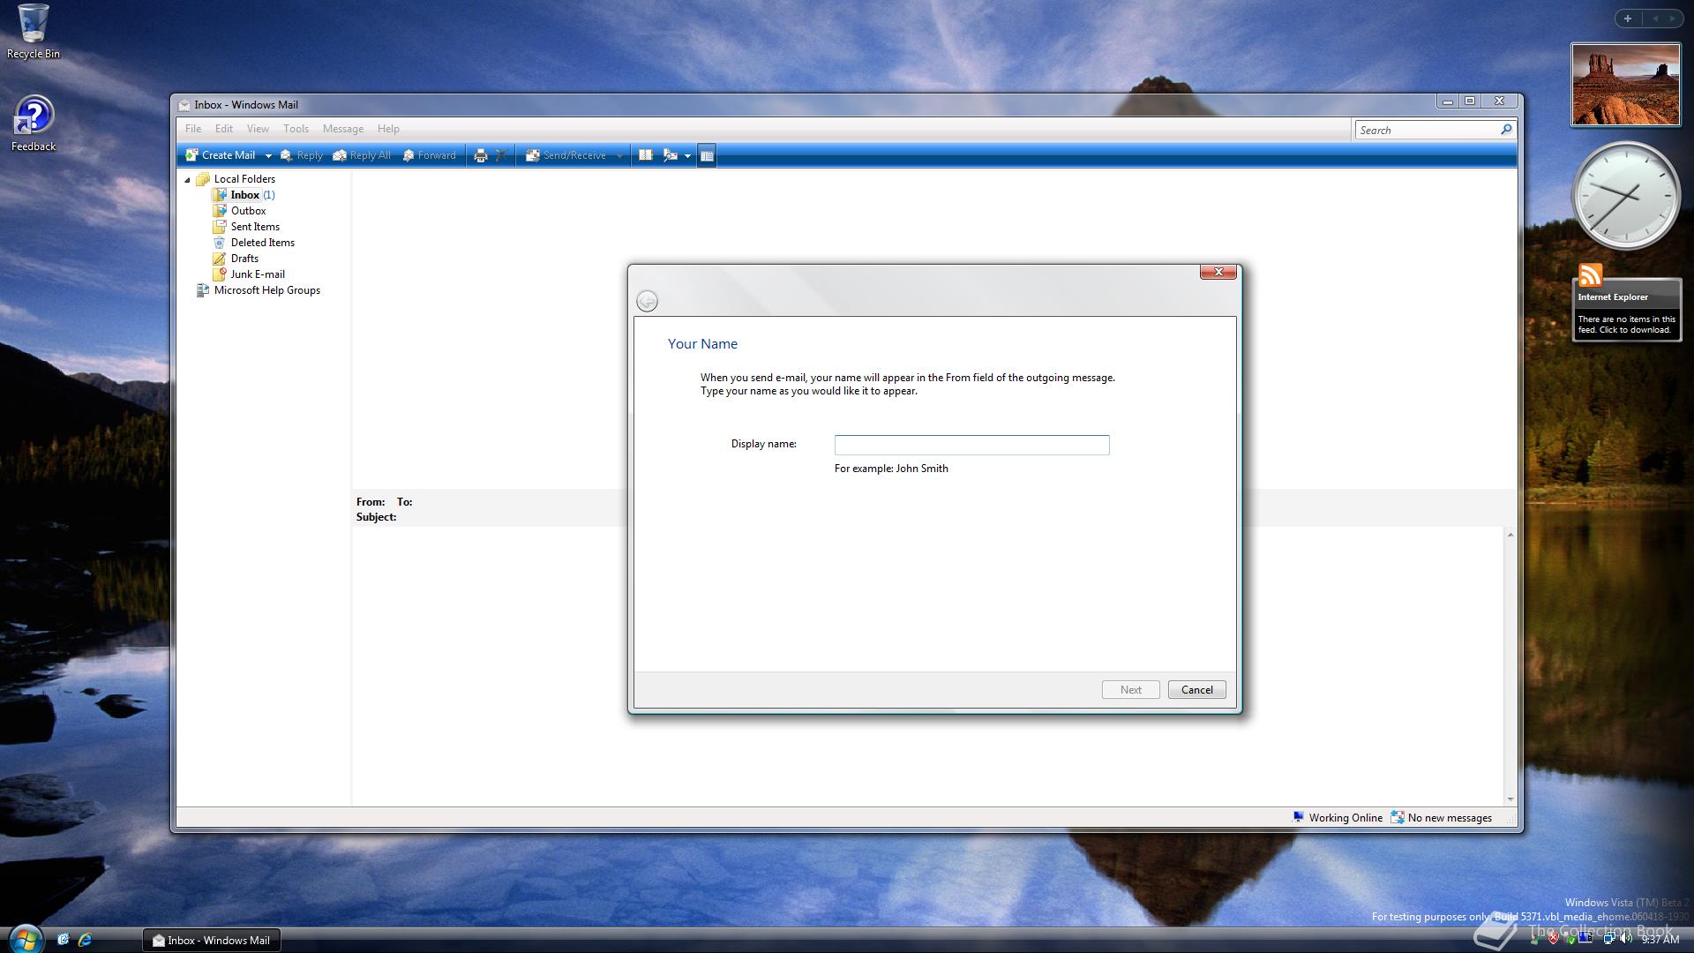Open the Message menu

pos(342,129)
